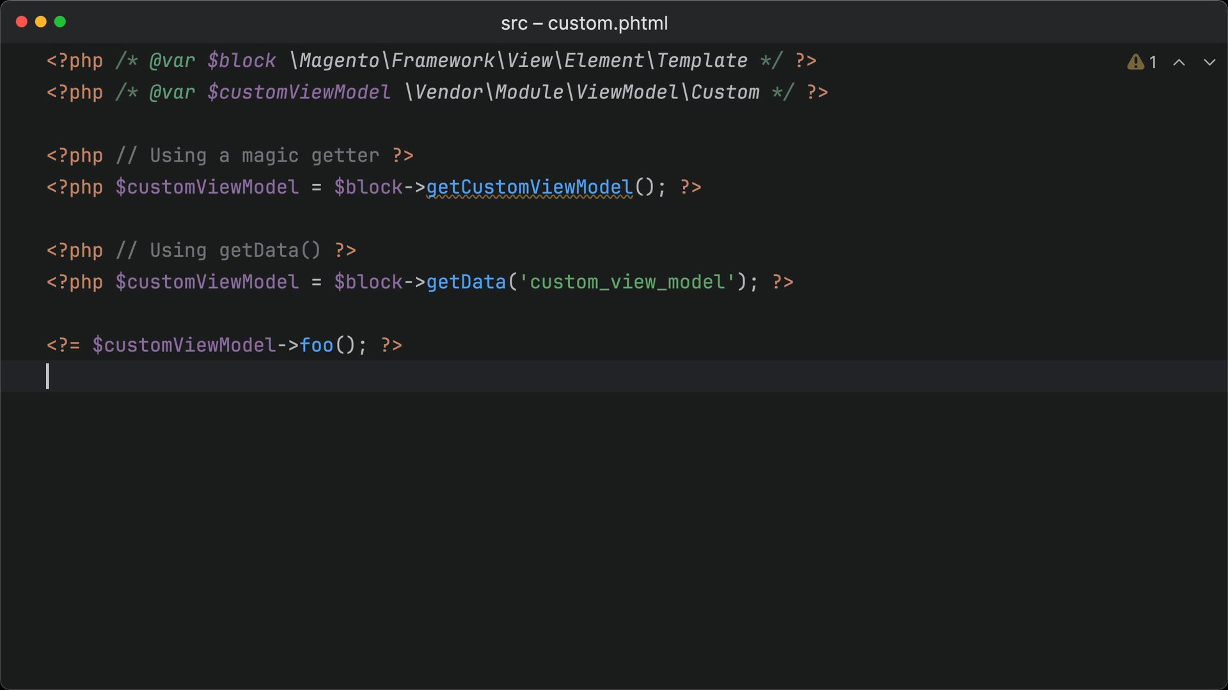Click $block before the getData call
1228x690 pixels.
[x=368, y=282]
